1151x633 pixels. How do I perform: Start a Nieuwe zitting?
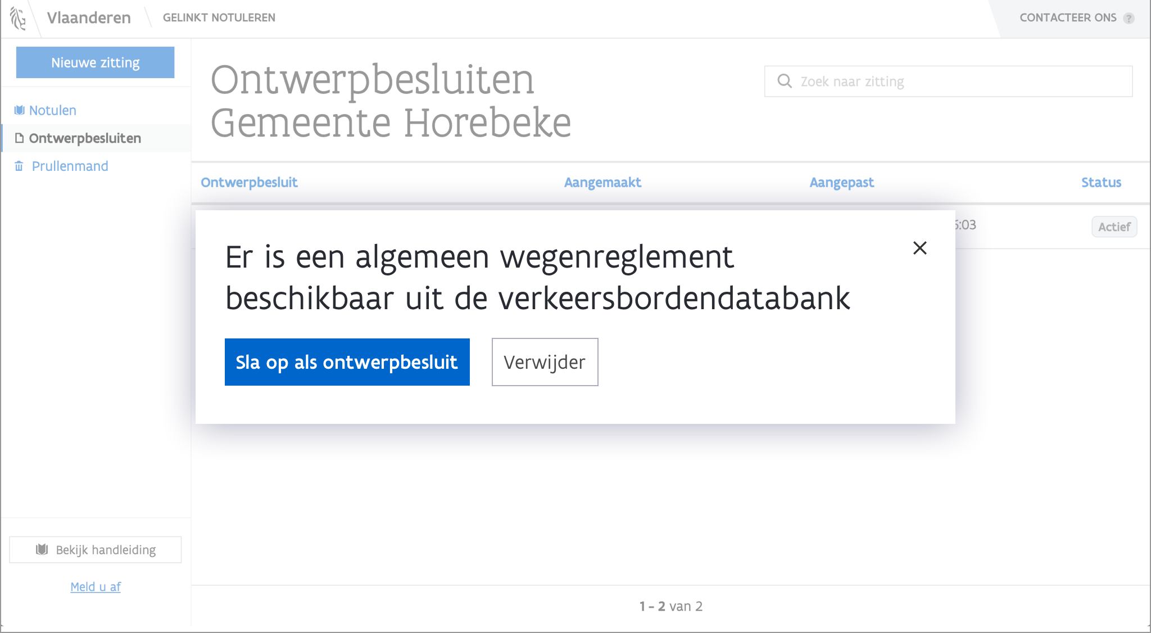coord(95,62)
